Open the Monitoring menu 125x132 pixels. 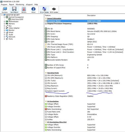[20, 5]
